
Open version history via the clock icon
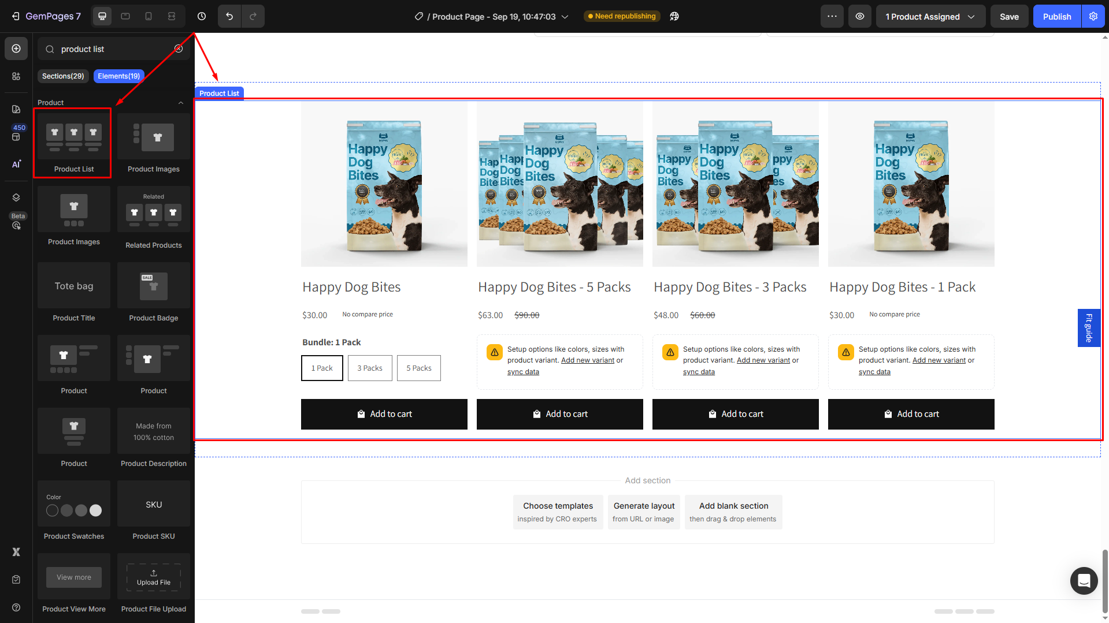pos(201,16)
